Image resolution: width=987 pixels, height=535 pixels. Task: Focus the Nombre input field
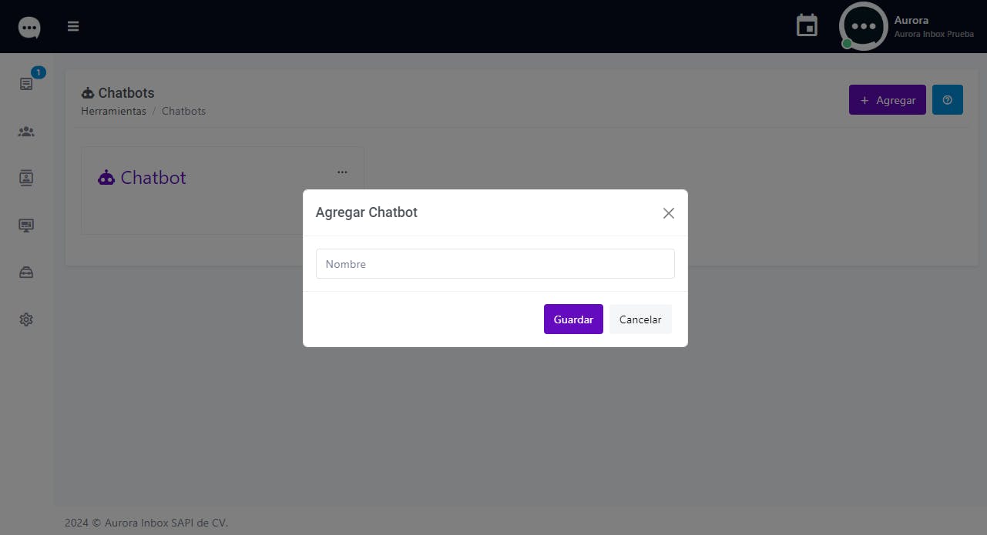[x=495, y=264]
